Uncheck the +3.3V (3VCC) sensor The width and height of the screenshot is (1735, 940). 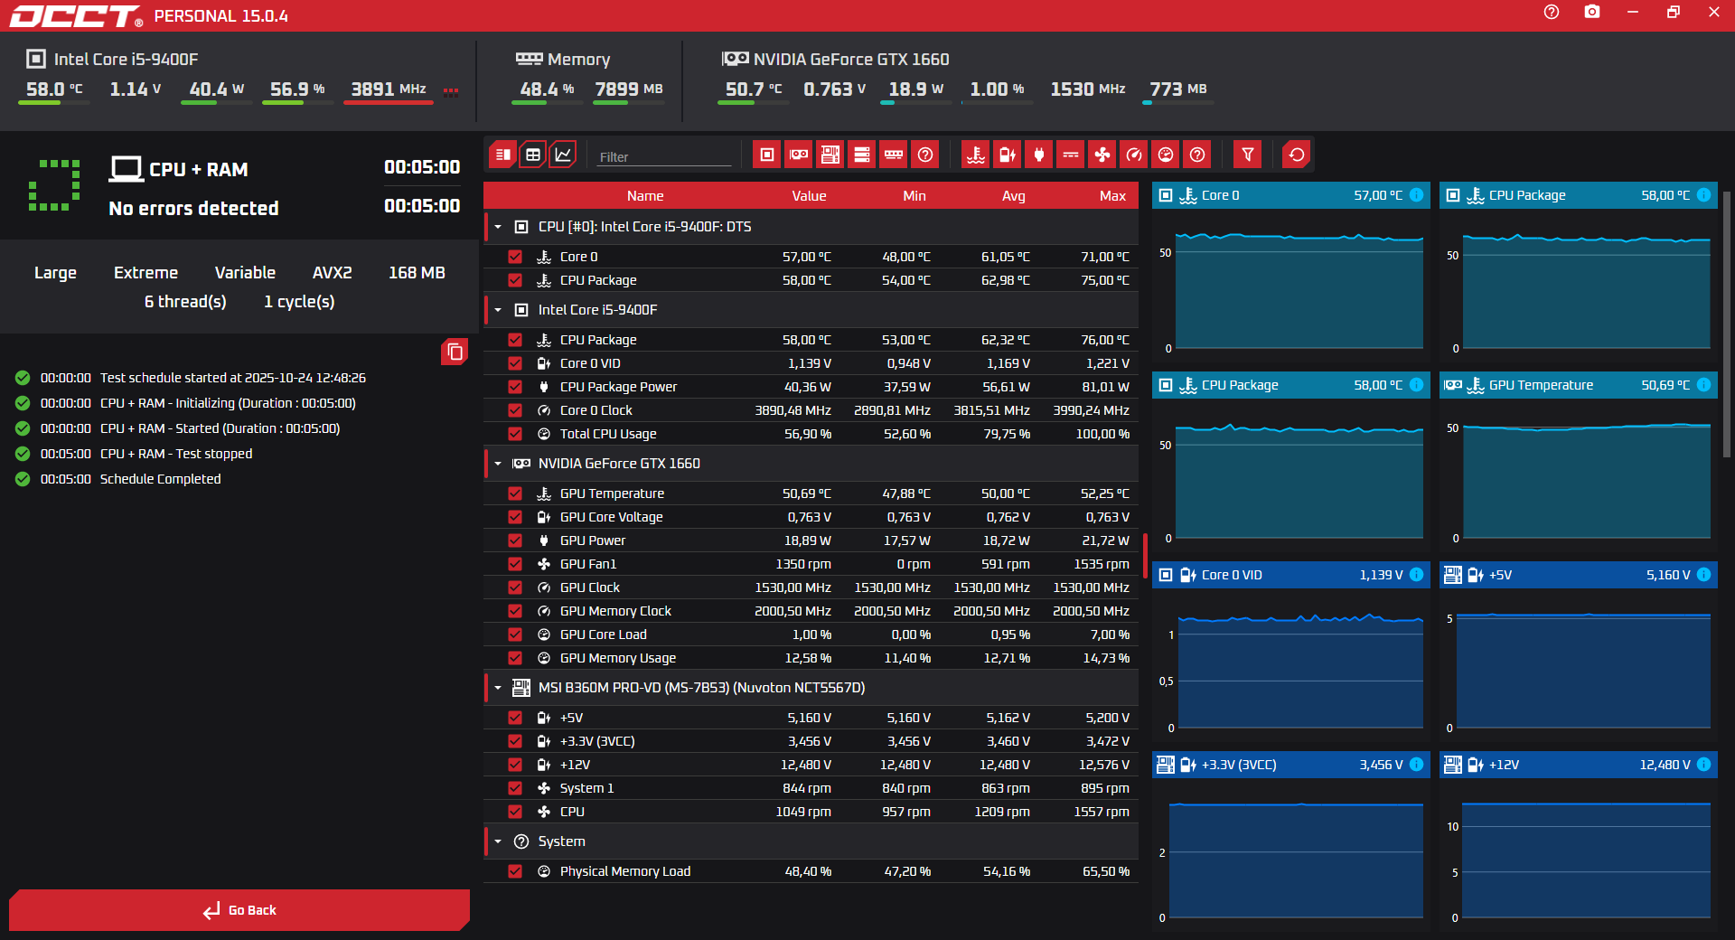click(515, 741)
